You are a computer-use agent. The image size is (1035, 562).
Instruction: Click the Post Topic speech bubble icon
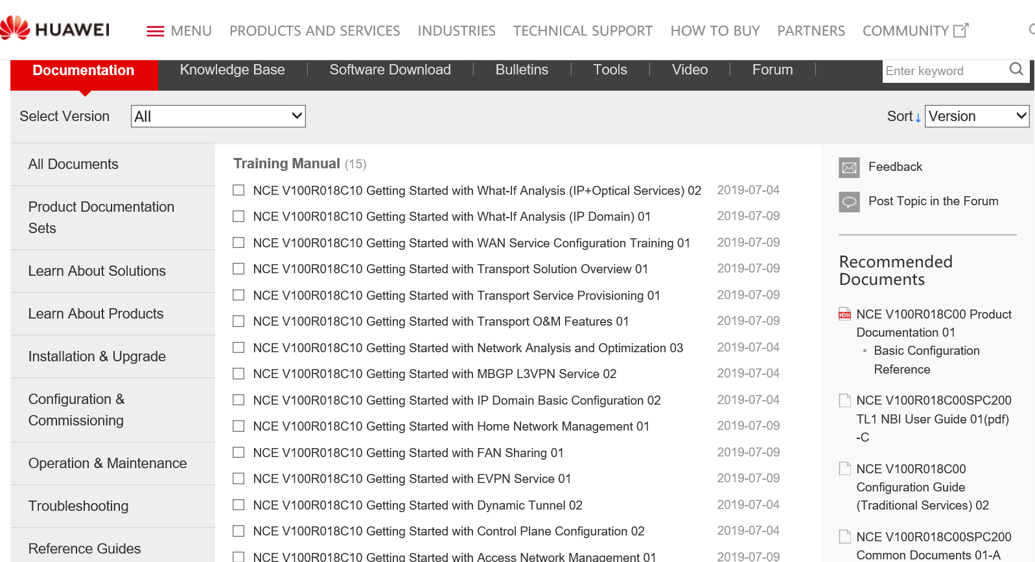click(x=849, y=202)
